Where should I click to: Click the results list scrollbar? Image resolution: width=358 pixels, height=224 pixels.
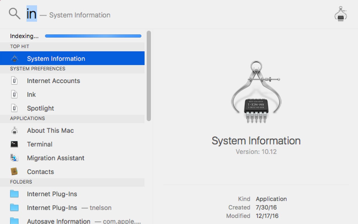point(149,76)
